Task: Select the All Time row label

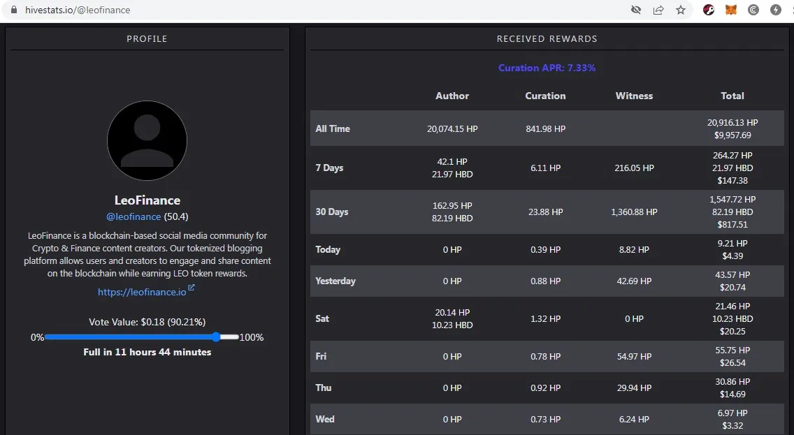Action: pyautogui.click(x=333, y=128)
